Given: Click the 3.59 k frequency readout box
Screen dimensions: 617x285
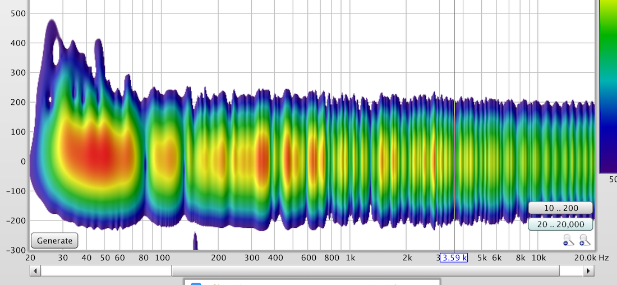Looking at the screenshot, I should point(454,258).
